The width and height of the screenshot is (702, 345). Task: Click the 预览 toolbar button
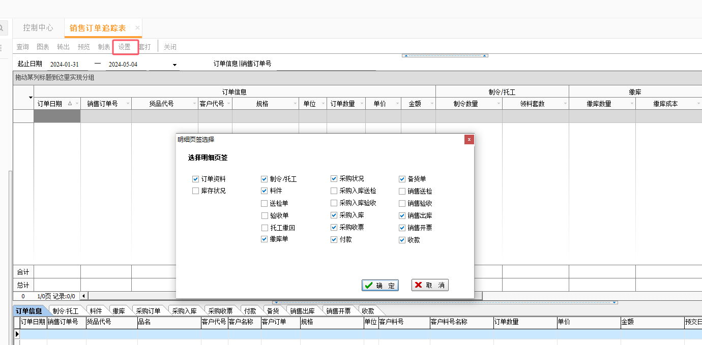[x=84, y=47]
